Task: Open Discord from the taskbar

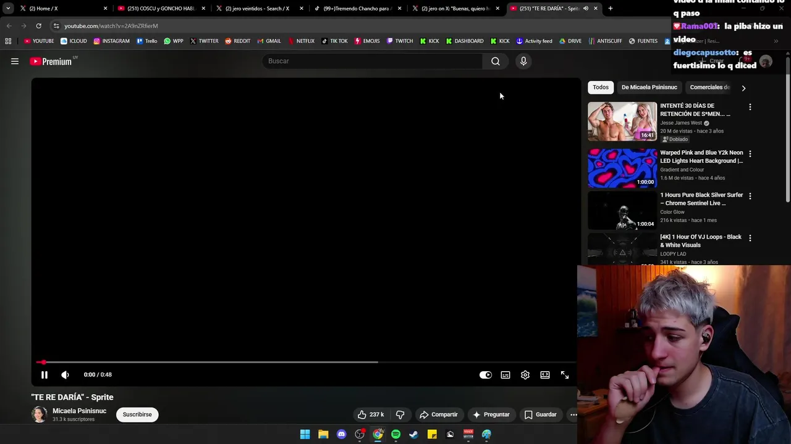Action: (341, 434)
